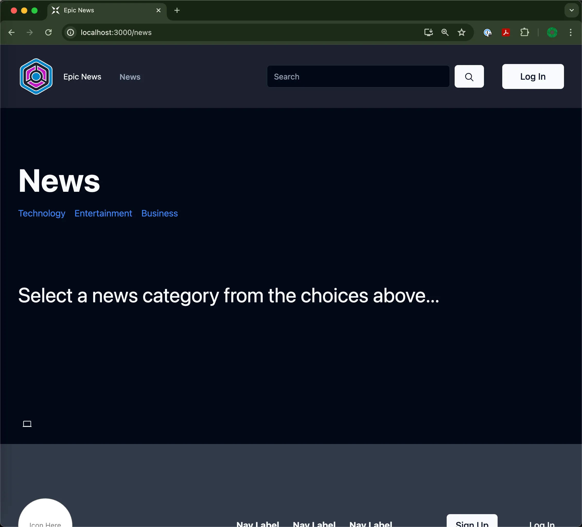Viewport: 582px width, 527px height.
Task: Open the extensions puzzle piece menu
Action: (525, 32)
